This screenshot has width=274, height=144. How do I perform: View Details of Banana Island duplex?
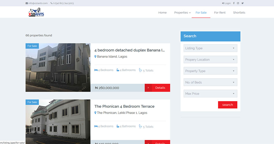point(157,88)
